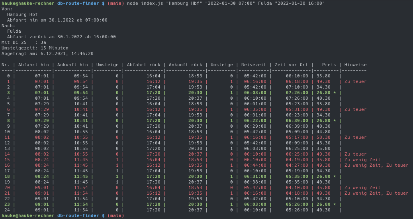The height and width of the screenshot is (219, 413).
Task: Click Zeit vor Ort "06:23:00" in row 7
Action: pyautogui.click(x=297, y=115)
